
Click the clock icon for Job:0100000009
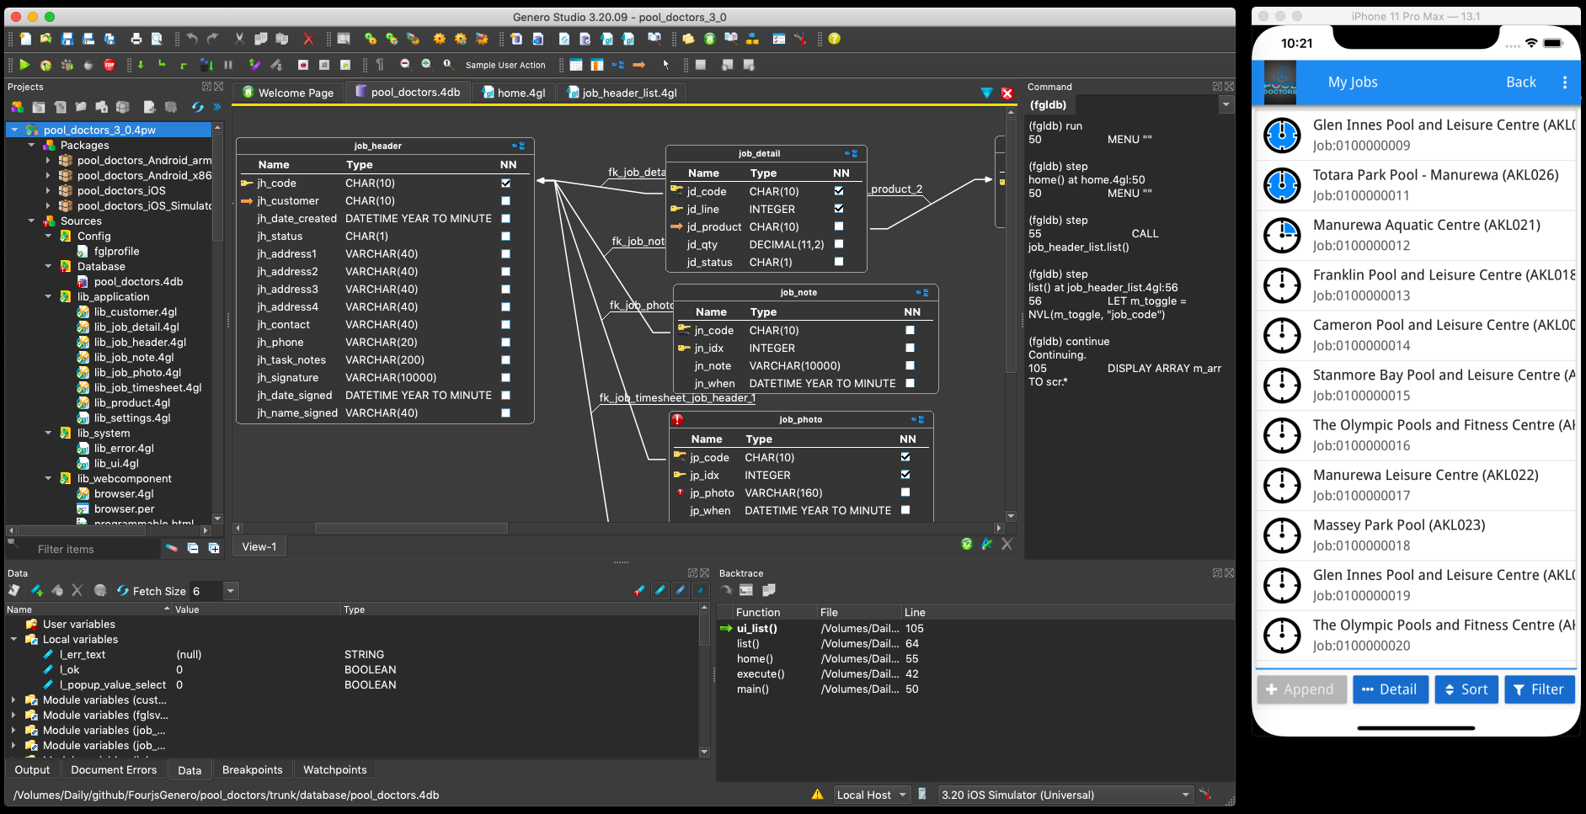click(1283, 135)
